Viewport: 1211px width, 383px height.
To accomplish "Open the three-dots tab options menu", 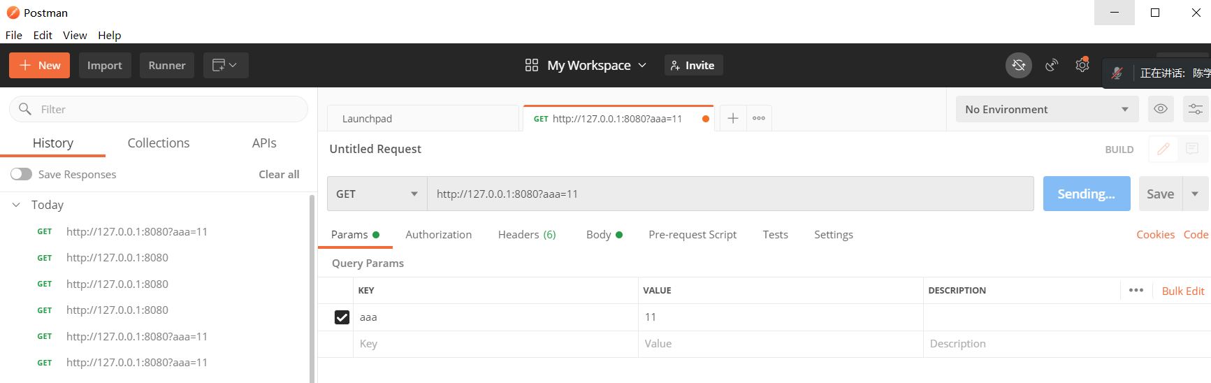I will point(759,119).
